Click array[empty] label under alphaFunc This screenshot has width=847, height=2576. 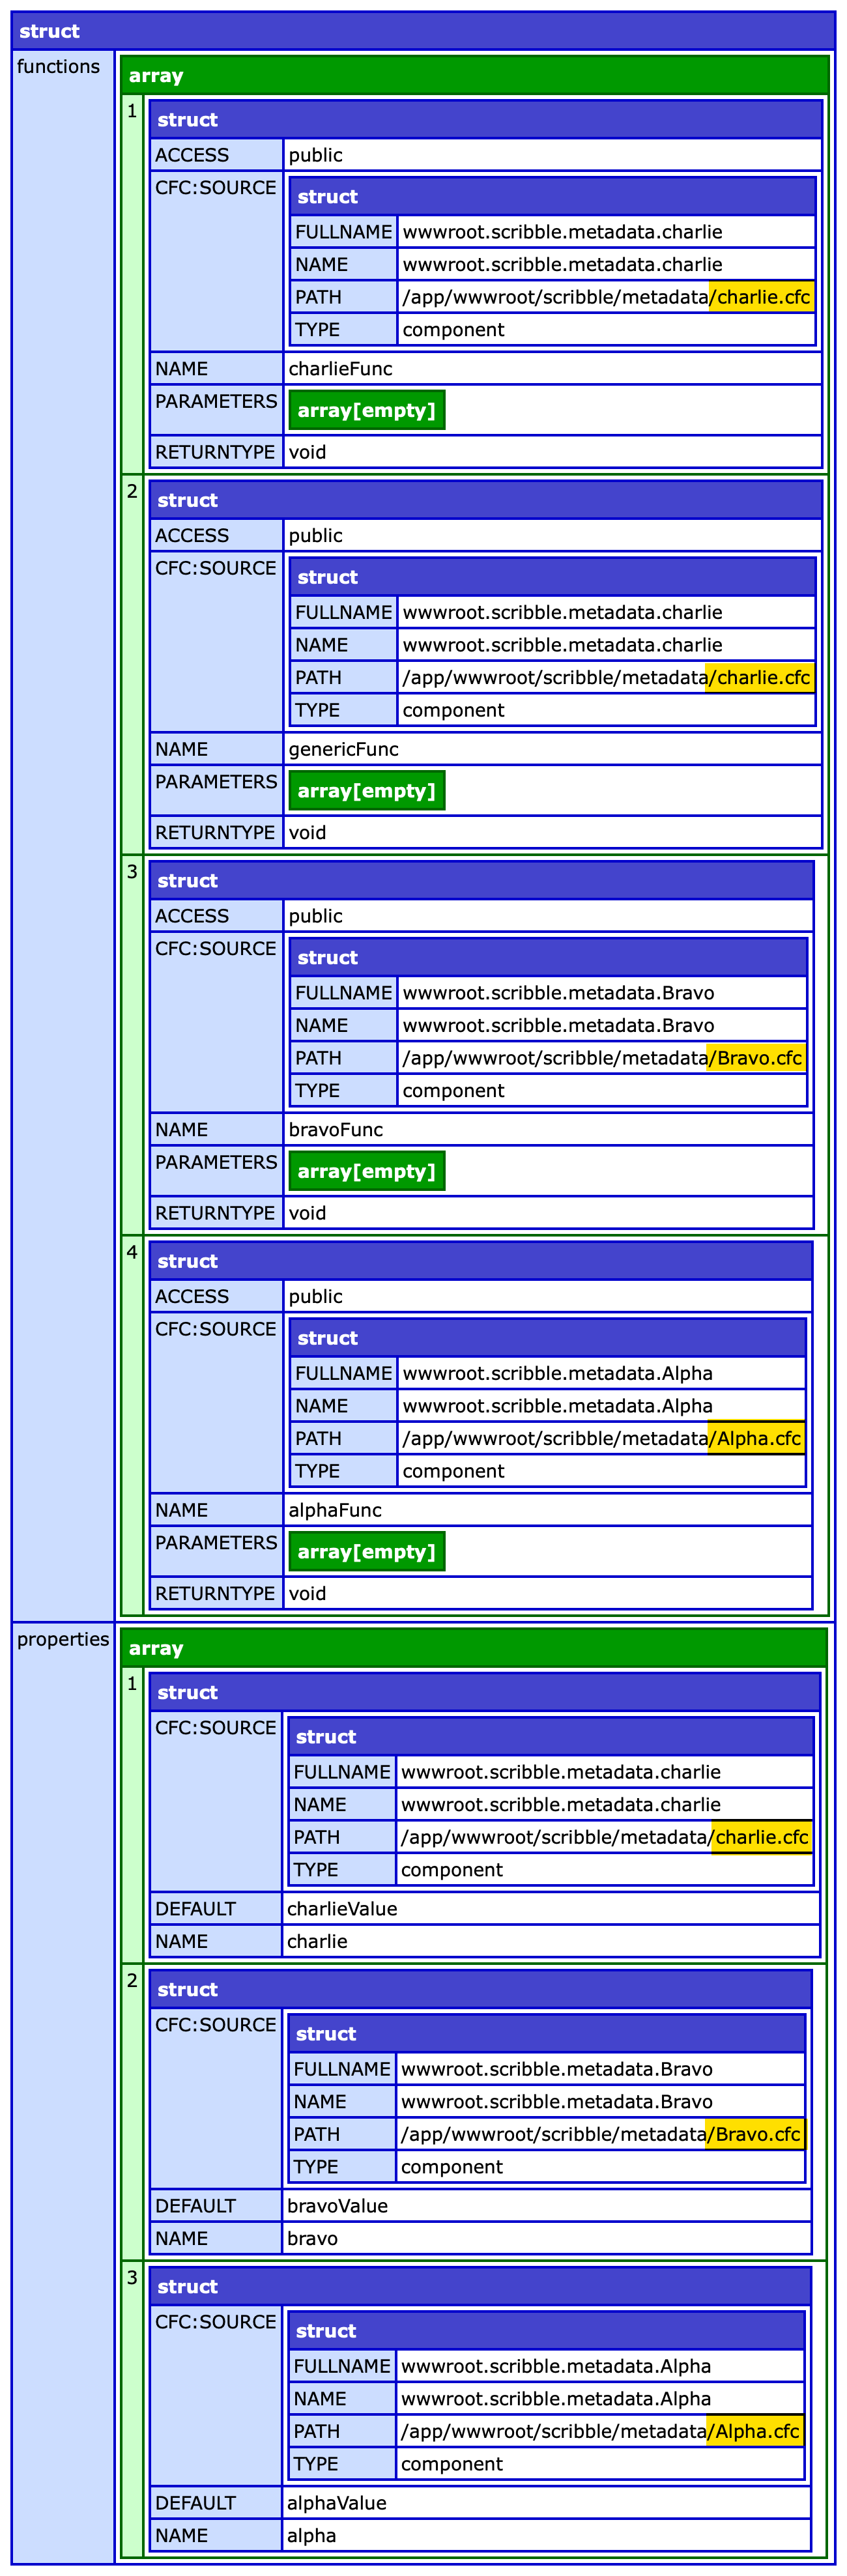pyautogui.click(x=367, y=1552)
